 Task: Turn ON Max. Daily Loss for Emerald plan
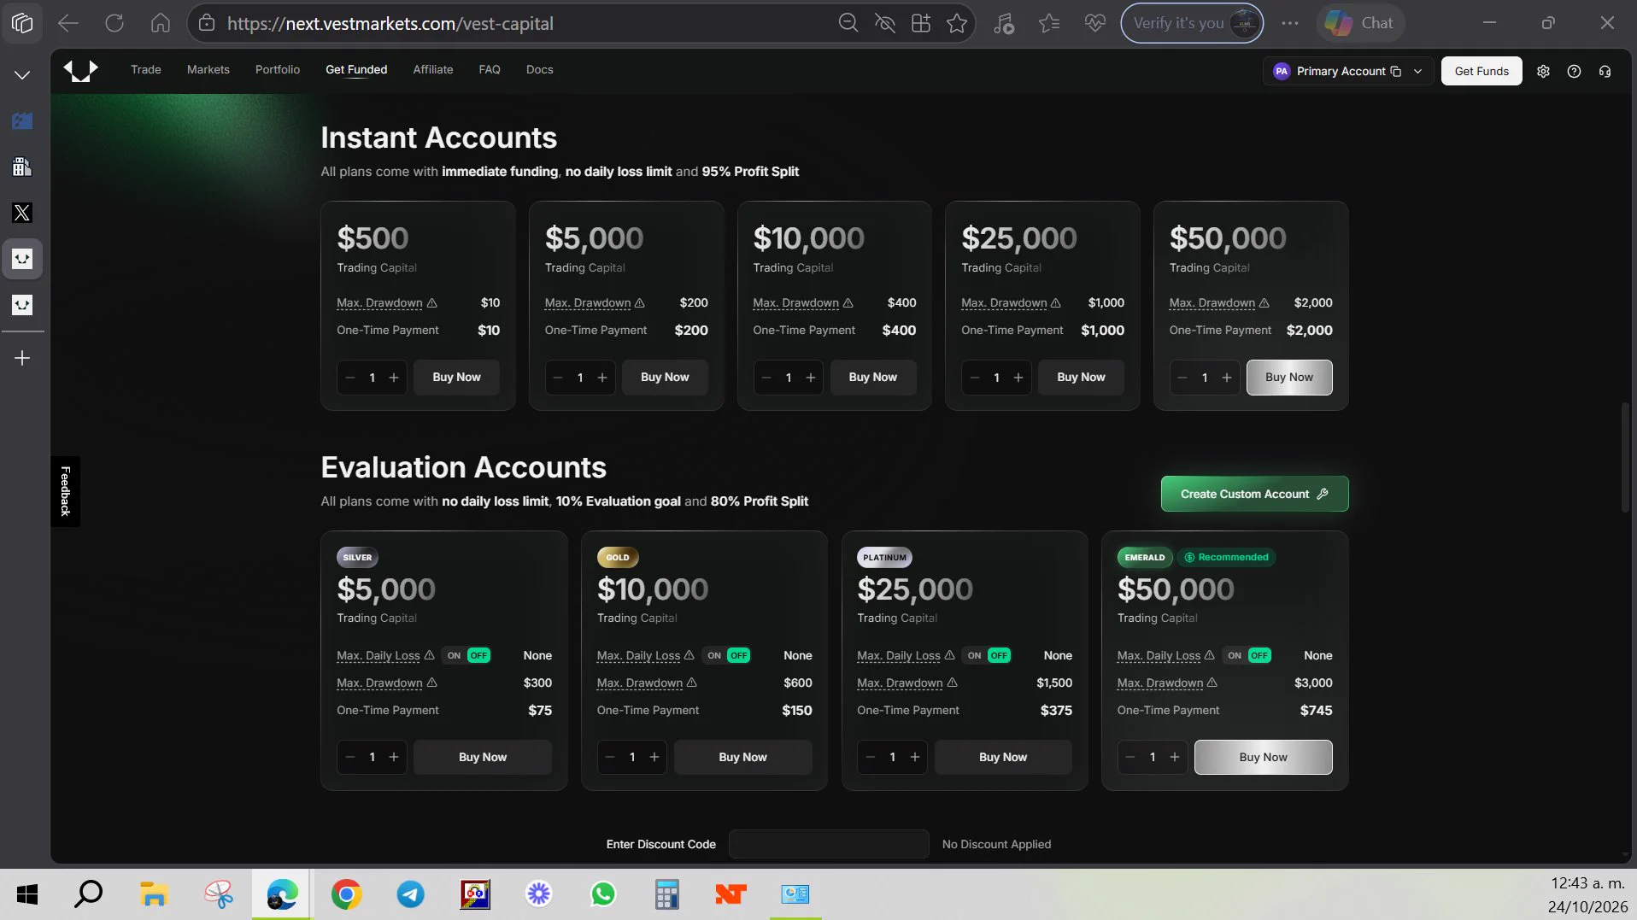[1235, 655]
